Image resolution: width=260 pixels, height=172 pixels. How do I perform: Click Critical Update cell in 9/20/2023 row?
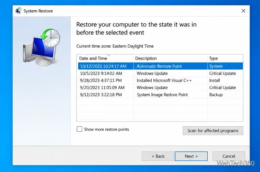(223, 88)
